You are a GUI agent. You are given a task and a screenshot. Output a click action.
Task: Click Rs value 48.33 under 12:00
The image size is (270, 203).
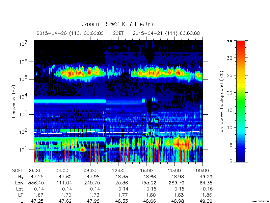tap(122, 177)
